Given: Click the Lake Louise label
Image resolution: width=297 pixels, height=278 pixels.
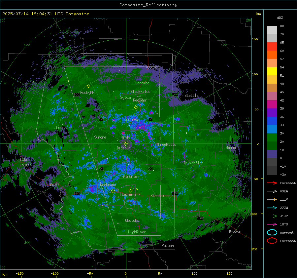Looking at the screenshot, I should click(x=25, y=162).
